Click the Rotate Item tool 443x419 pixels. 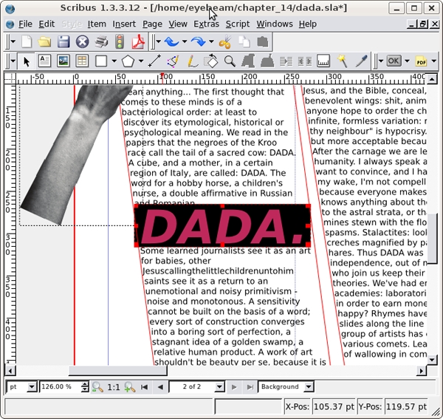(x=211, y=61)
